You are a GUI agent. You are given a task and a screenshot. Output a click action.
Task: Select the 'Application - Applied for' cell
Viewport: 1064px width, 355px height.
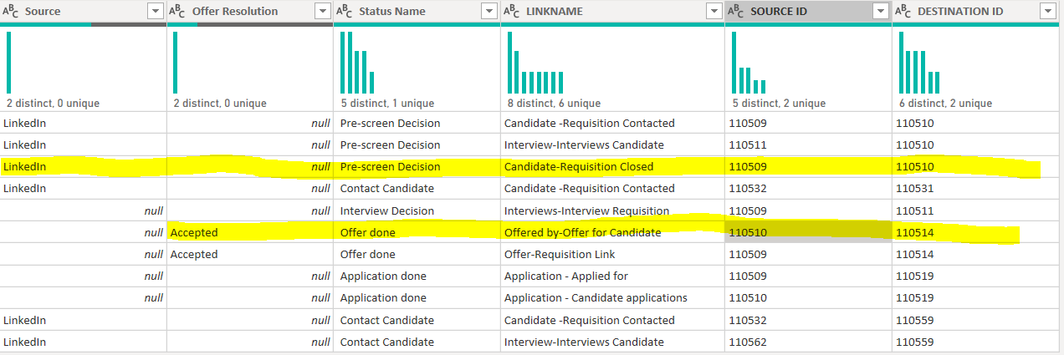[612, 276]
